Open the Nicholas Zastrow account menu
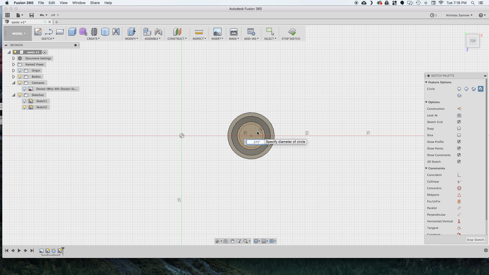Viewport: 489px width, 275px height. click(459, 15)
